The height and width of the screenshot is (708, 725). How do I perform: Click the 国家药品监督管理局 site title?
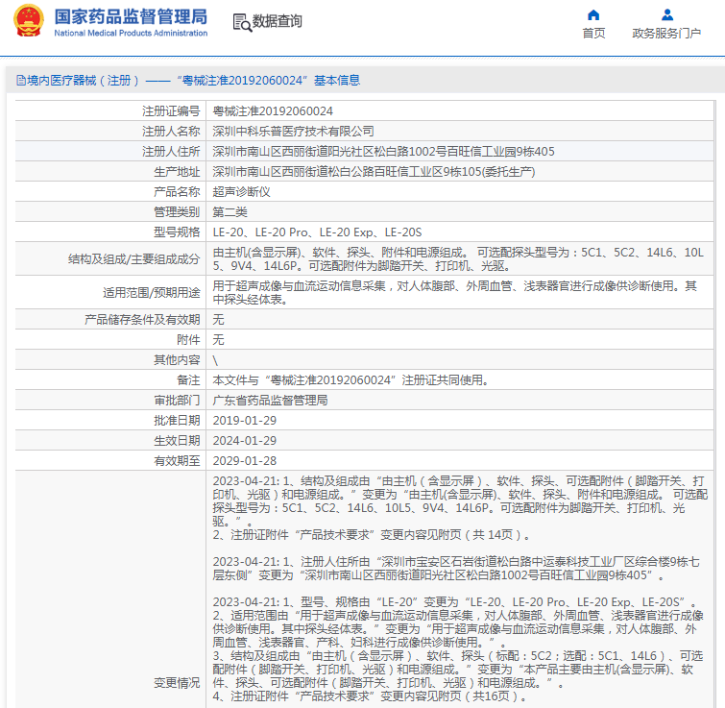131,17
